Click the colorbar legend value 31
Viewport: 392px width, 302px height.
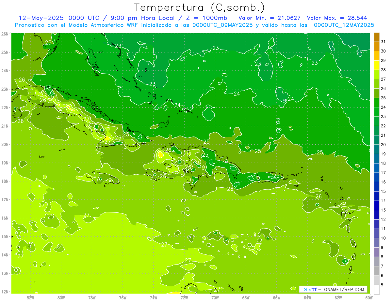(x=384, y=42)
